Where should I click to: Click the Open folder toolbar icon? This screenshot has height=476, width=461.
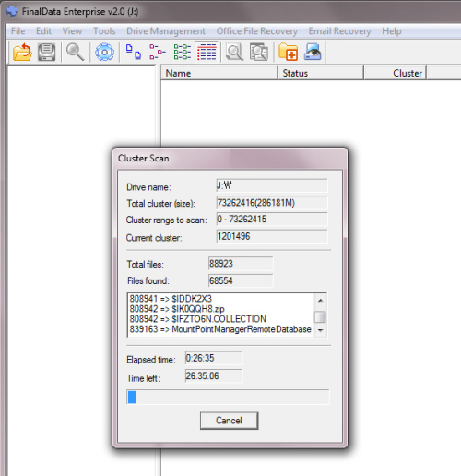point(22,52)
